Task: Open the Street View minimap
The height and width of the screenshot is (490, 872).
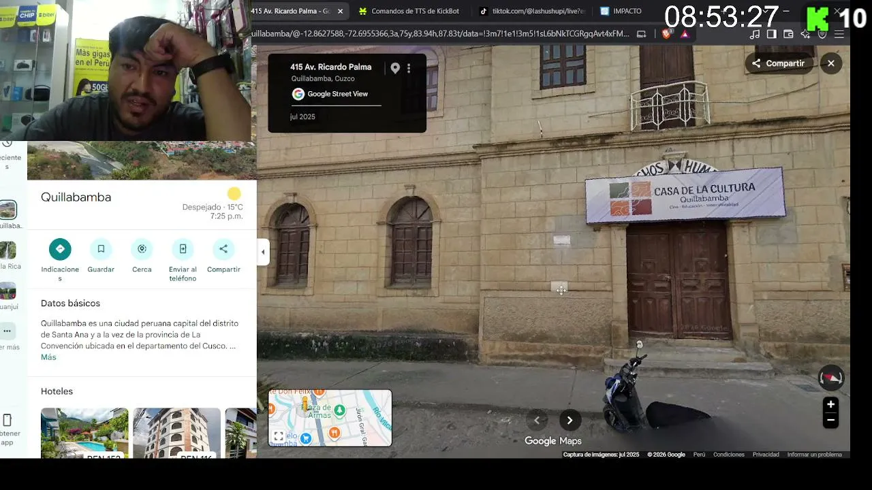Action: point(330,418)
